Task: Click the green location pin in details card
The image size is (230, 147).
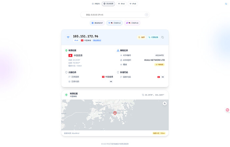Action: point(66,50)
